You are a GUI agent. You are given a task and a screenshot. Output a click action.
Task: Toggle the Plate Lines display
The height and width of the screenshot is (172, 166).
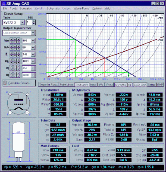[x=67, y=85]
